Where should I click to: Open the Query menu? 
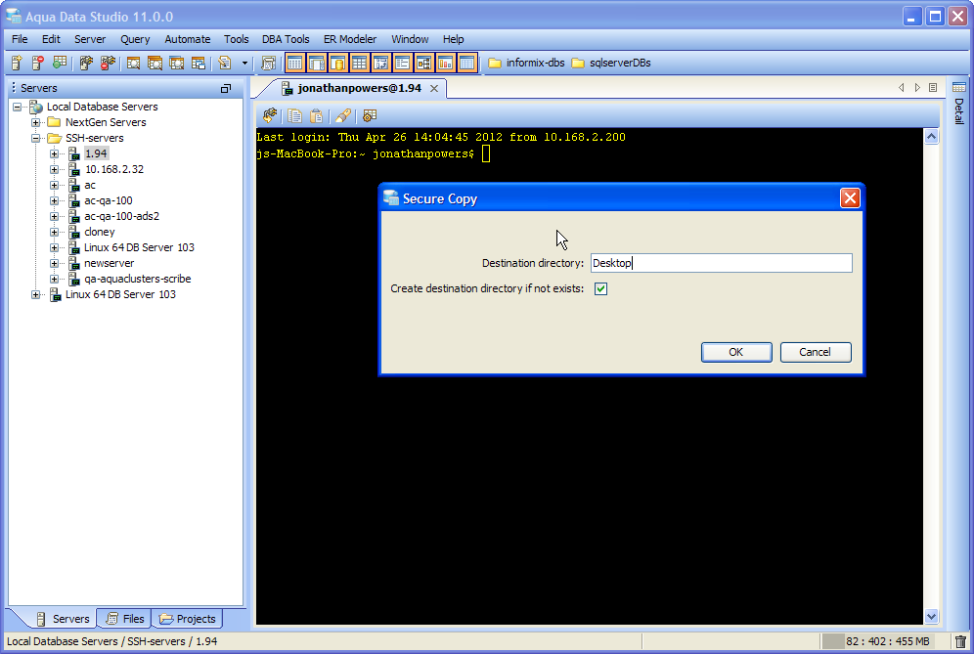135,39
